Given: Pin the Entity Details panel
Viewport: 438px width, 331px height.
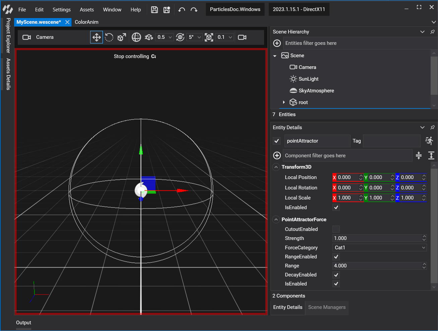Looking at the screenshot, I should click(432, 128).
